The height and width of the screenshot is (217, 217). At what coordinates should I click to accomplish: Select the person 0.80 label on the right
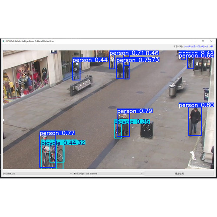pos(196,105)
